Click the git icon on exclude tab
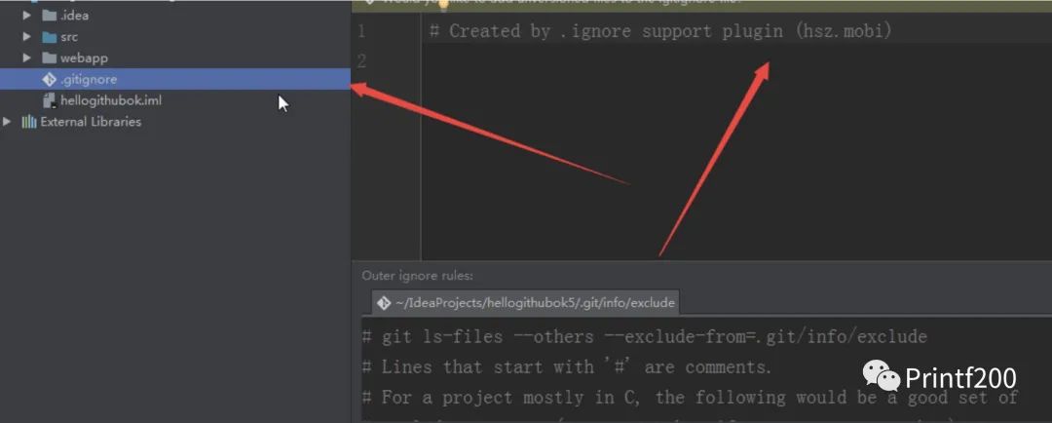Viewport: 1052px width, 423px height. [x=385, y=302]
